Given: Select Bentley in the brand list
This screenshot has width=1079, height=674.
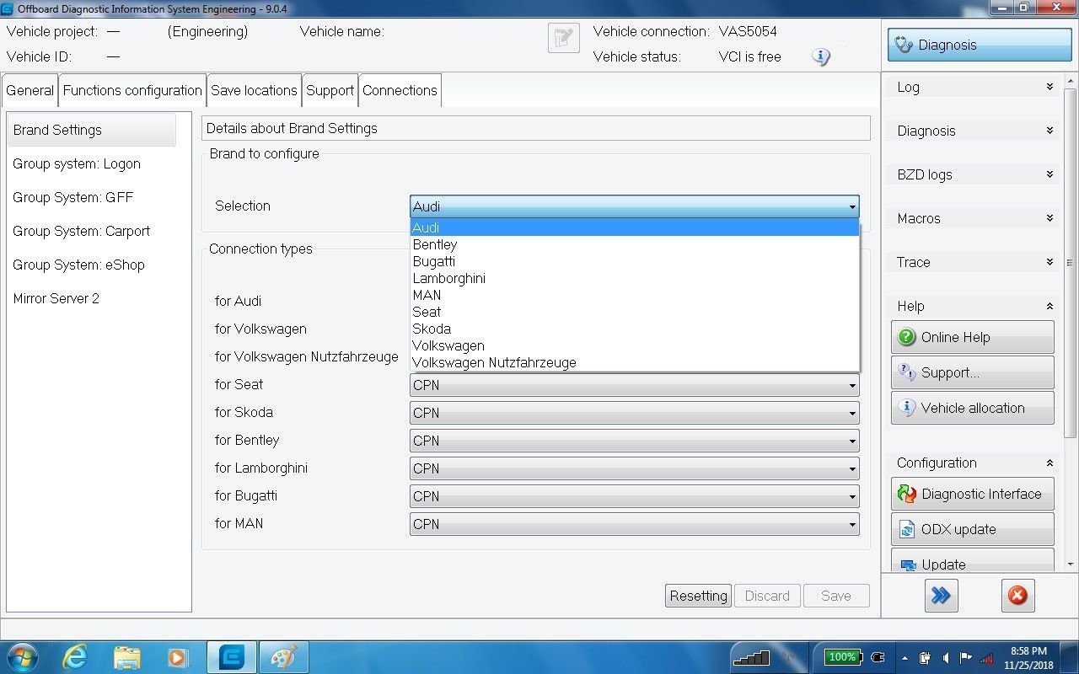Looking at the screenshot, I should pyautogui.click(x=634, y=244).
